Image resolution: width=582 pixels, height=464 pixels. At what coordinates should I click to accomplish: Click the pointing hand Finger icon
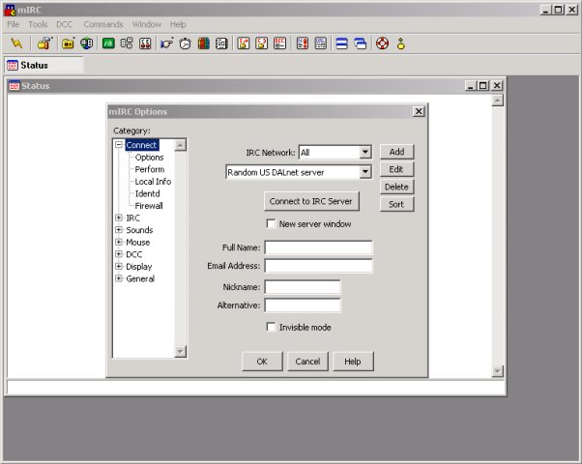point(166,43)
